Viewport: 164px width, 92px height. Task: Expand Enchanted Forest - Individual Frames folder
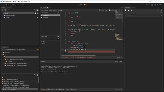tap(4, 63)
